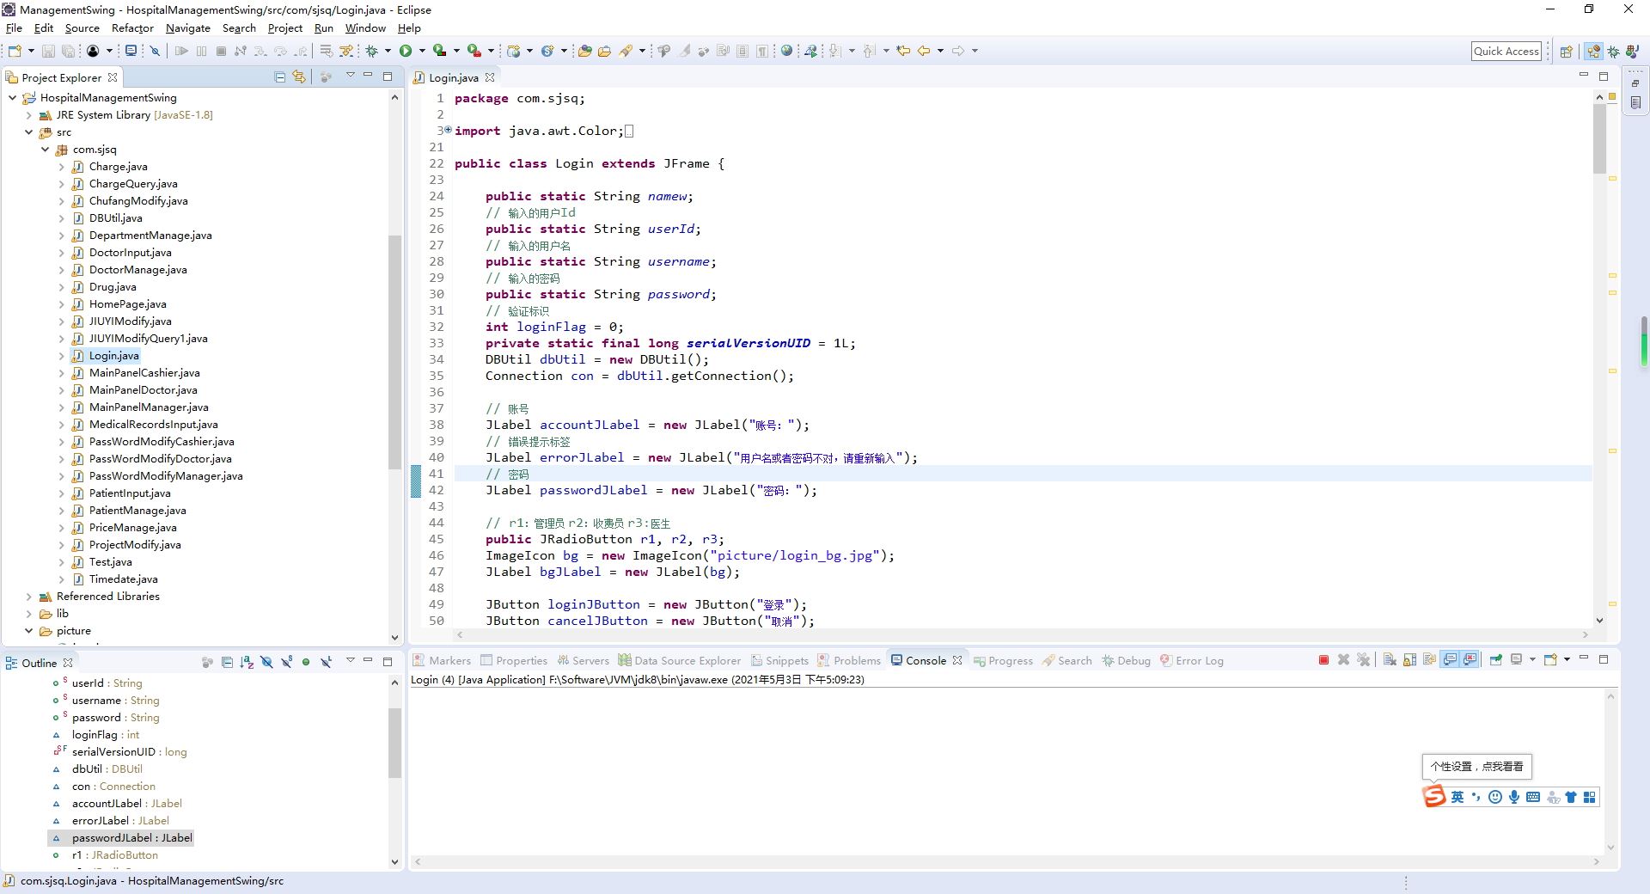1650x894 pixels.
Task: Toggle Hide Local Types in Outline view
Action: [325, 662]
